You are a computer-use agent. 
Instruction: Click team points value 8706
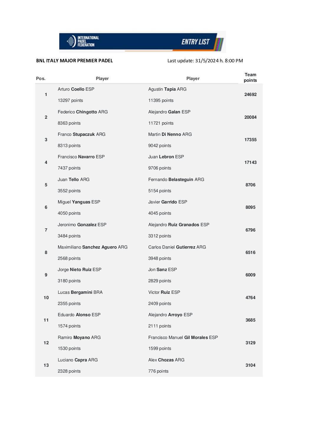(250, 185)
